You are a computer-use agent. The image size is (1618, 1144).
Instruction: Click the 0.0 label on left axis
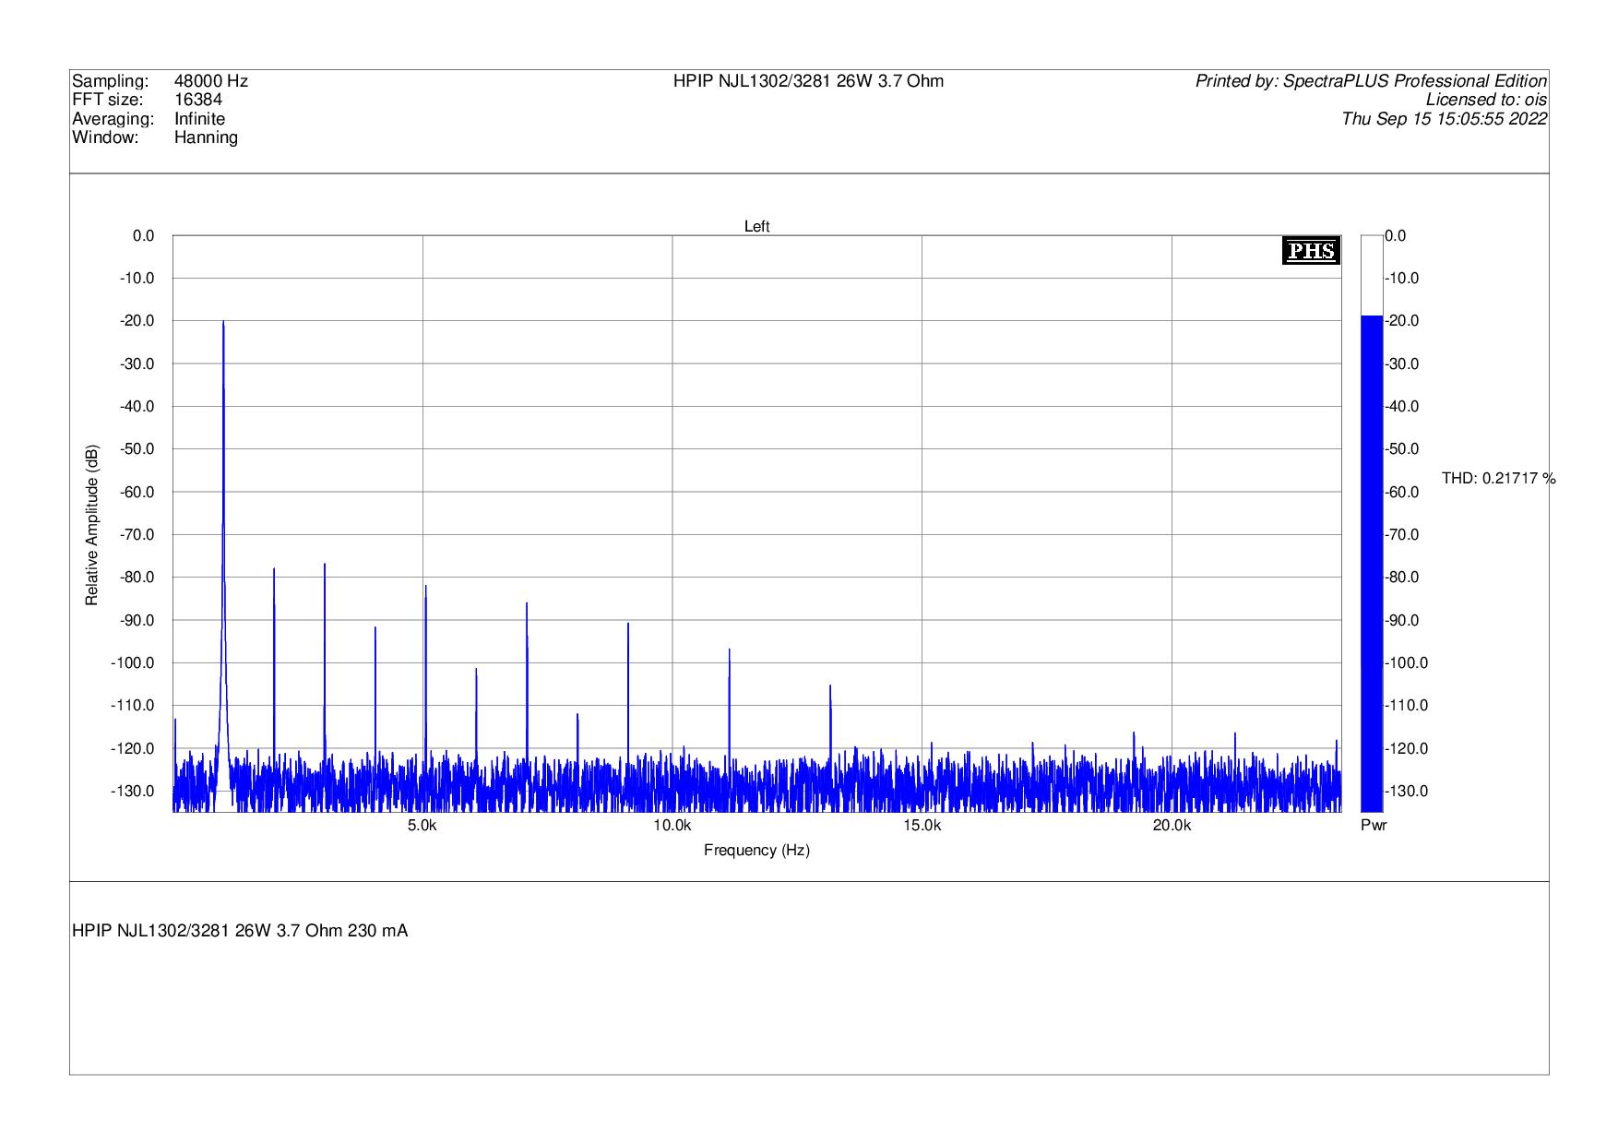[x=144, y=236]
